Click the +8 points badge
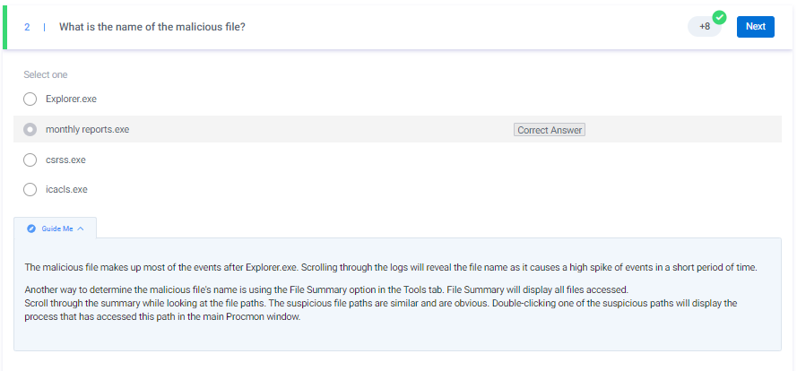The image size is (797, 371). tap(705, 27)
